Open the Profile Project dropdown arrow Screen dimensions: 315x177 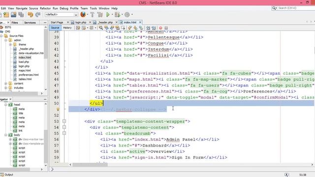coord(132,14)
